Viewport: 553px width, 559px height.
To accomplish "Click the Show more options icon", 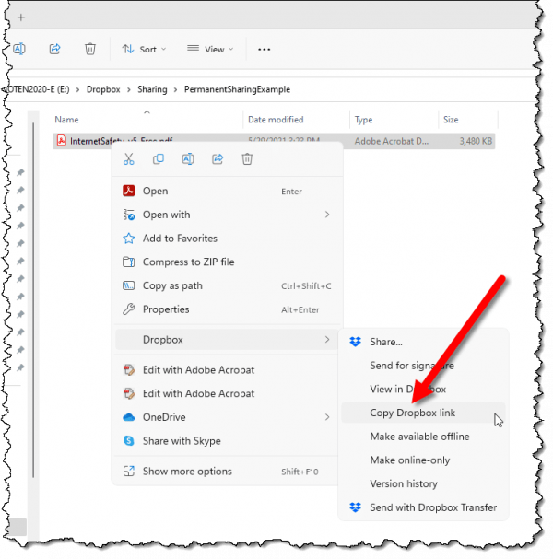I will [x=128, y=472].
